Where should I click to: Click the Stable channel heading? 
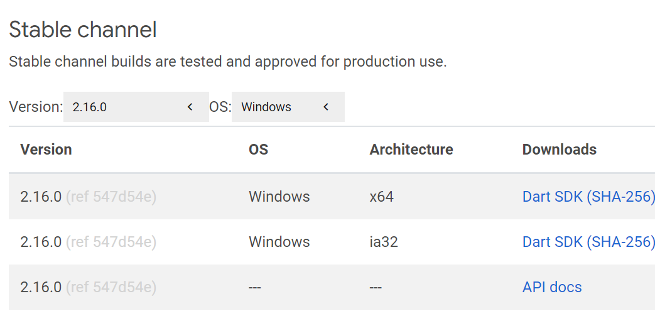(82, 30)
